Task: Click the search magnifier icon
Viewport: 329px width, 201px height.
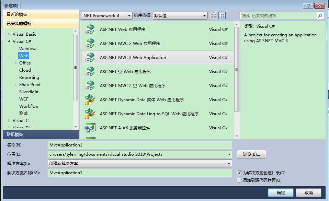Action: pos(320,15)
